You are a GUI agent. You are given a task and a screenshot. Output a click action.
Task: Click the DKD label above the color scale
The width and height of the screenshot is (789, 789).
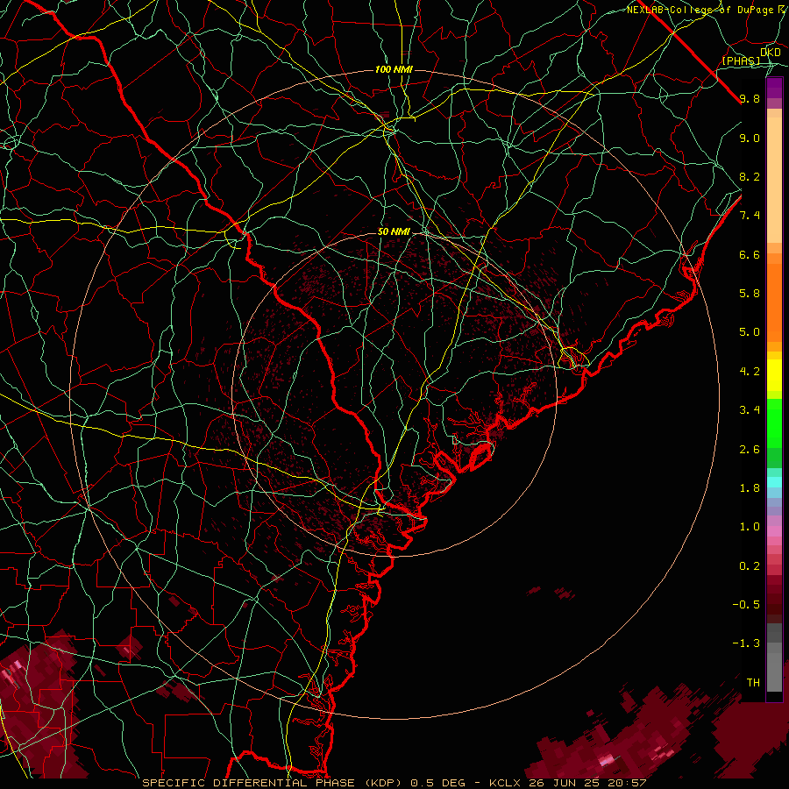[x=771, y=53]
